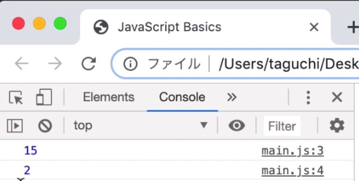This screenshot has width=359, height=181.
Task: Reload the page with refresh icon
Action: tap(89, 64)
